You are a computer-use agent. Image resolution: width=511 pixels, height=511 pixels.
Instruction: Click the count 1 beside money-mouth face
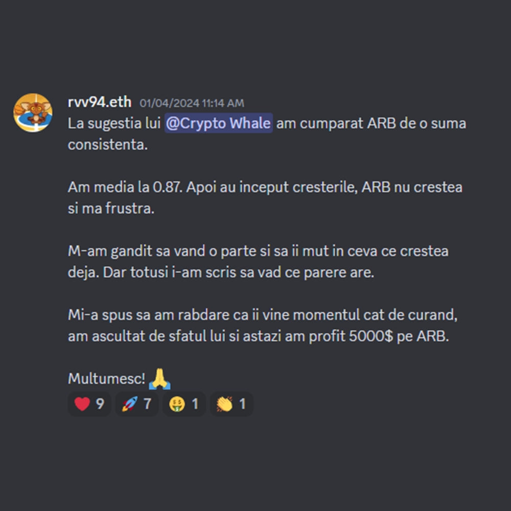point(195,404)
